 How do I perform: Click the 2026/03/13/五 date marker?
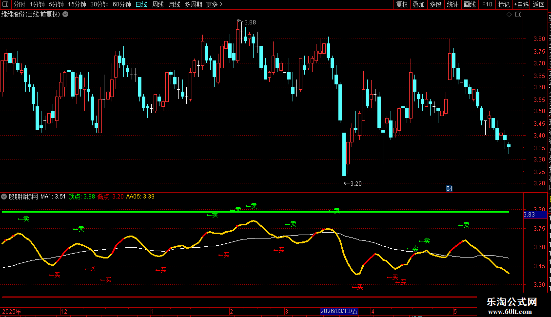(339, 311)
